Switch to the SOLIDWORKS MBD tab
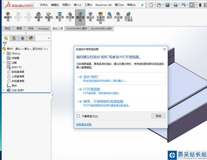This screenshot has height=160, width=207. coord(101,29)
